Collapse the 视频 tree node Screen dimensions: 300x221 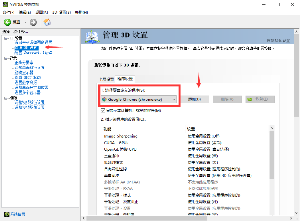tap(6, 98)
